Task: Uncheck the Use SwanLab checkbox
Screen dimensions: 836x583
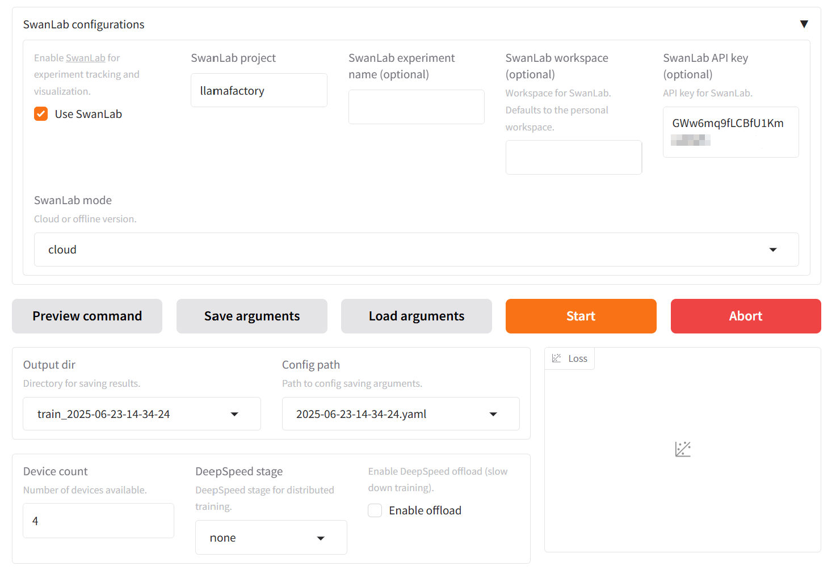Action: [x=41, y=114]
